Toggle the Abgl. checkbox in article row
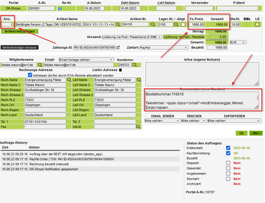This screenshot has height=203, width=265. click(x=183, y=24)
